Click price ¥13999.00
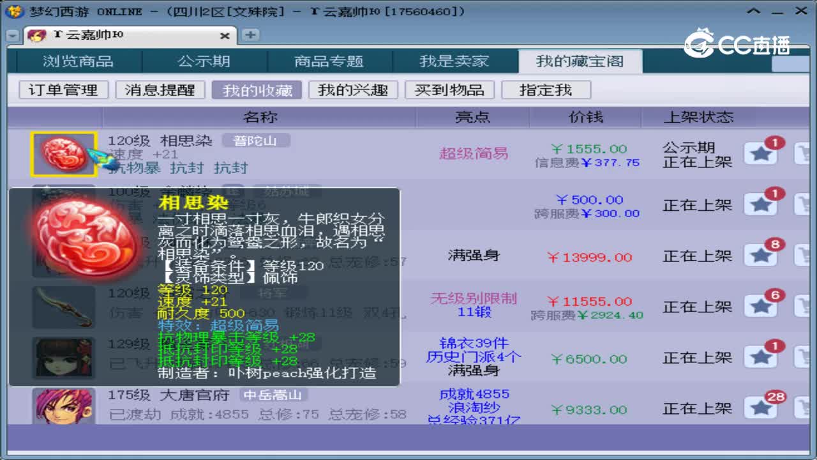This screenshot has height=460, width=817. click(590, 257)
